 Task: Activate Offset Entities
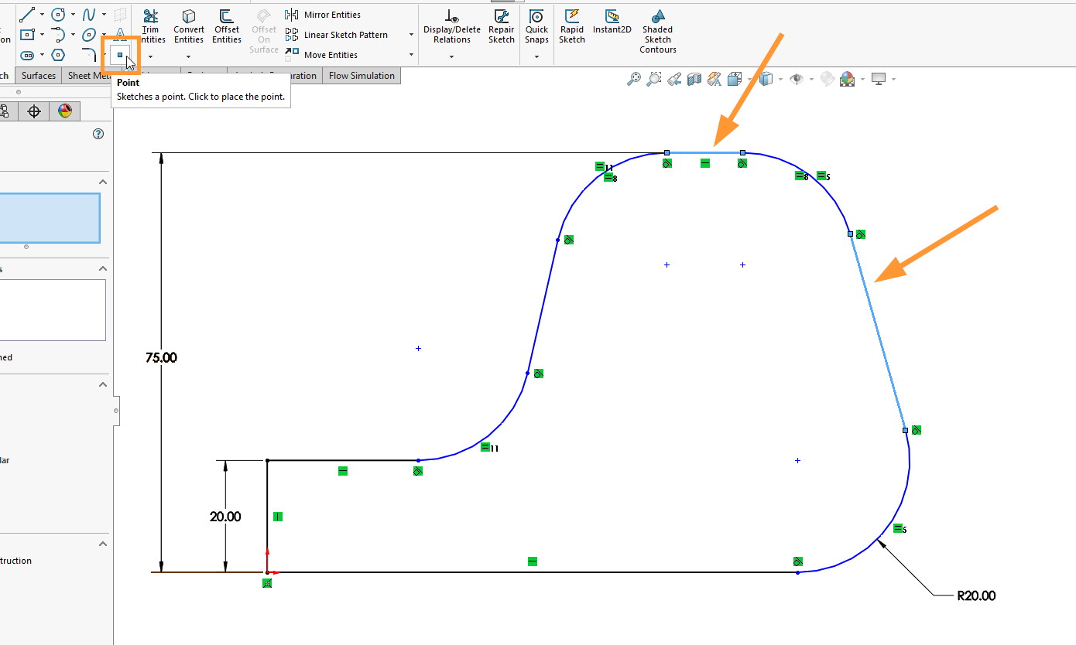click(226, 27)
